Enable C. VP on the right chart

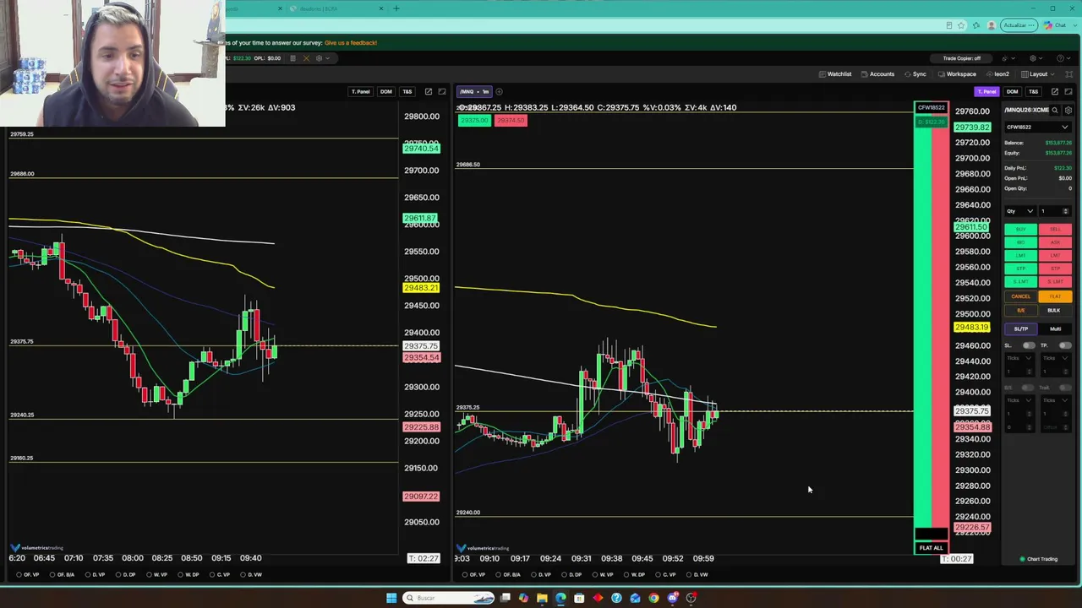tap(666, 574)
